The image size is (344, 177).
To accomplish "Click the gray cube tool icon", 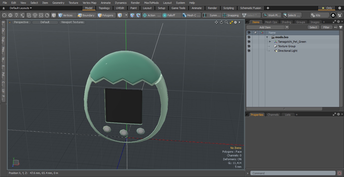I will point(53,15).
